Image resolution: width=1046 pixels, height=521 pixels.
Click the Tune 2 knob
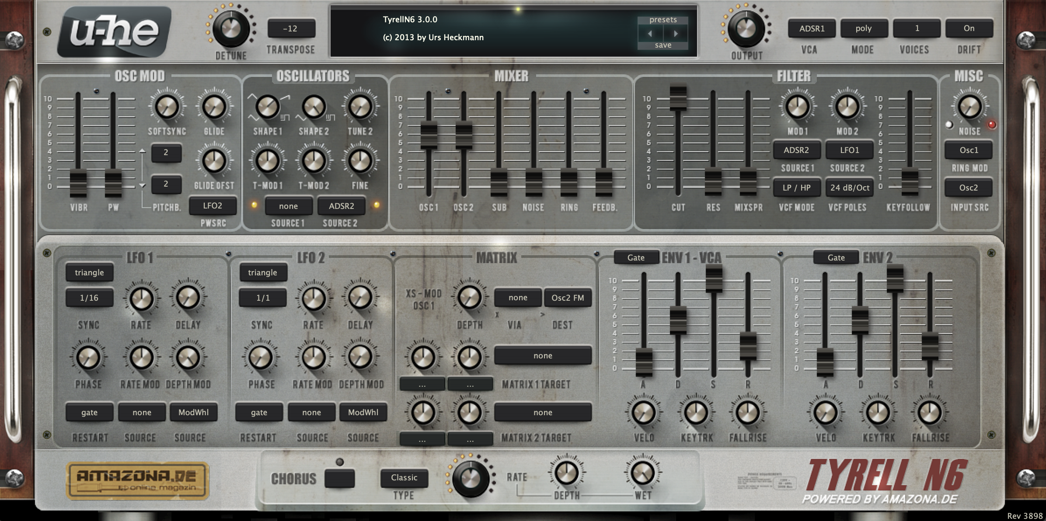tap(360, 107)
